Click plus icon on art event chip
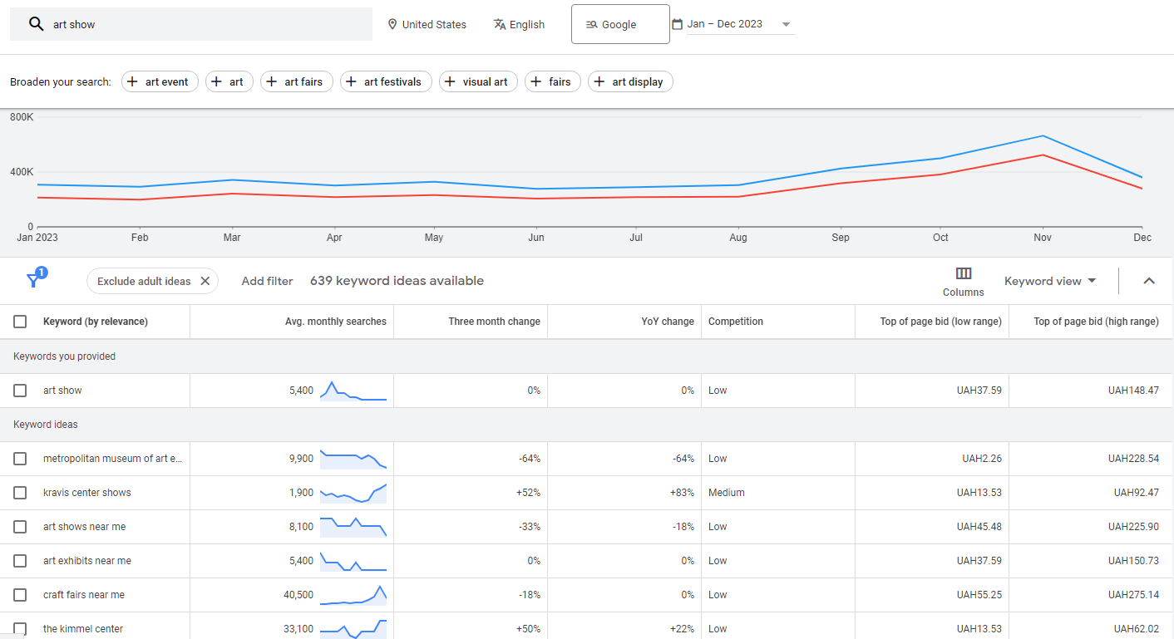This screenshot has width=1174, height=639. pos(132,81)
